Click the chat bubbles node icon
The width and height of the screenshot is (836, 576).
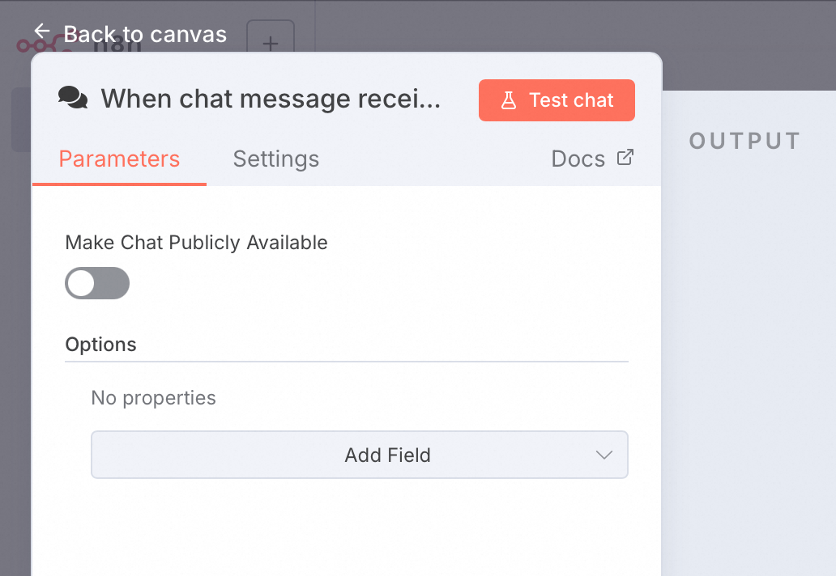(73, 99)
